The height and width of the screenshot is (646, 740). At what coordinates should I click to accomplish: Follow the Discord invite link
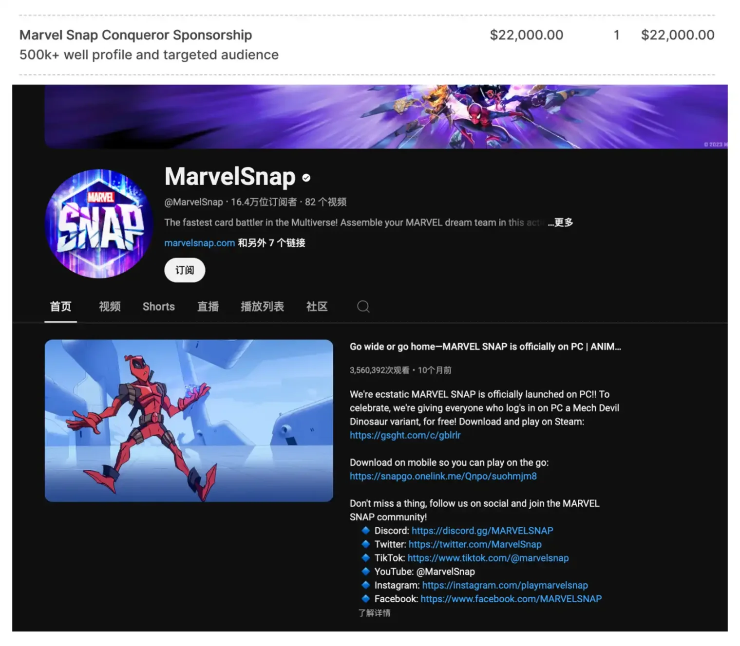click(482, 531)
